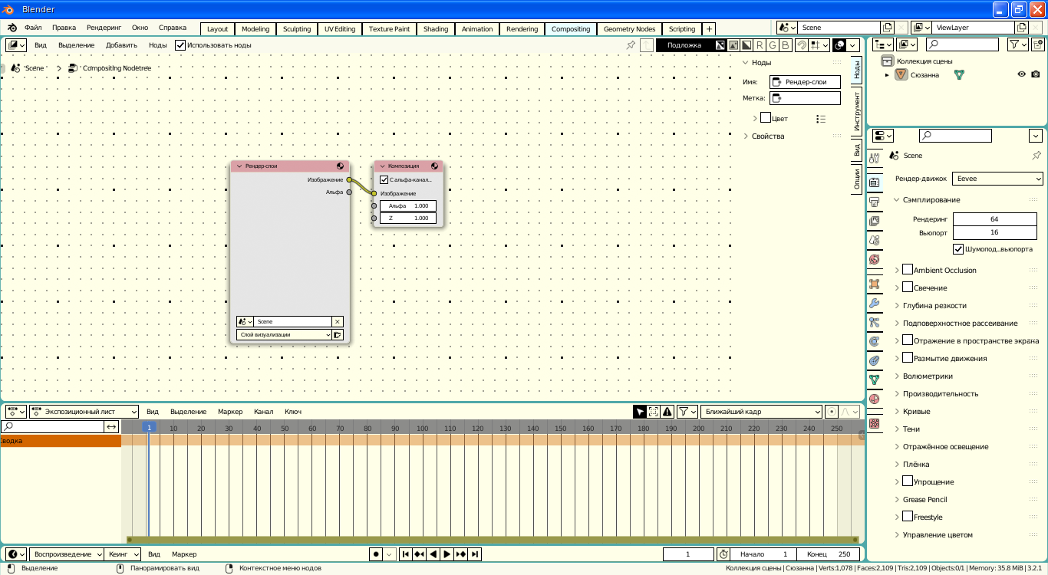This screenshot has height=575, width=1048.
Task: Click the play animation forward button
Action: [447, 554]
